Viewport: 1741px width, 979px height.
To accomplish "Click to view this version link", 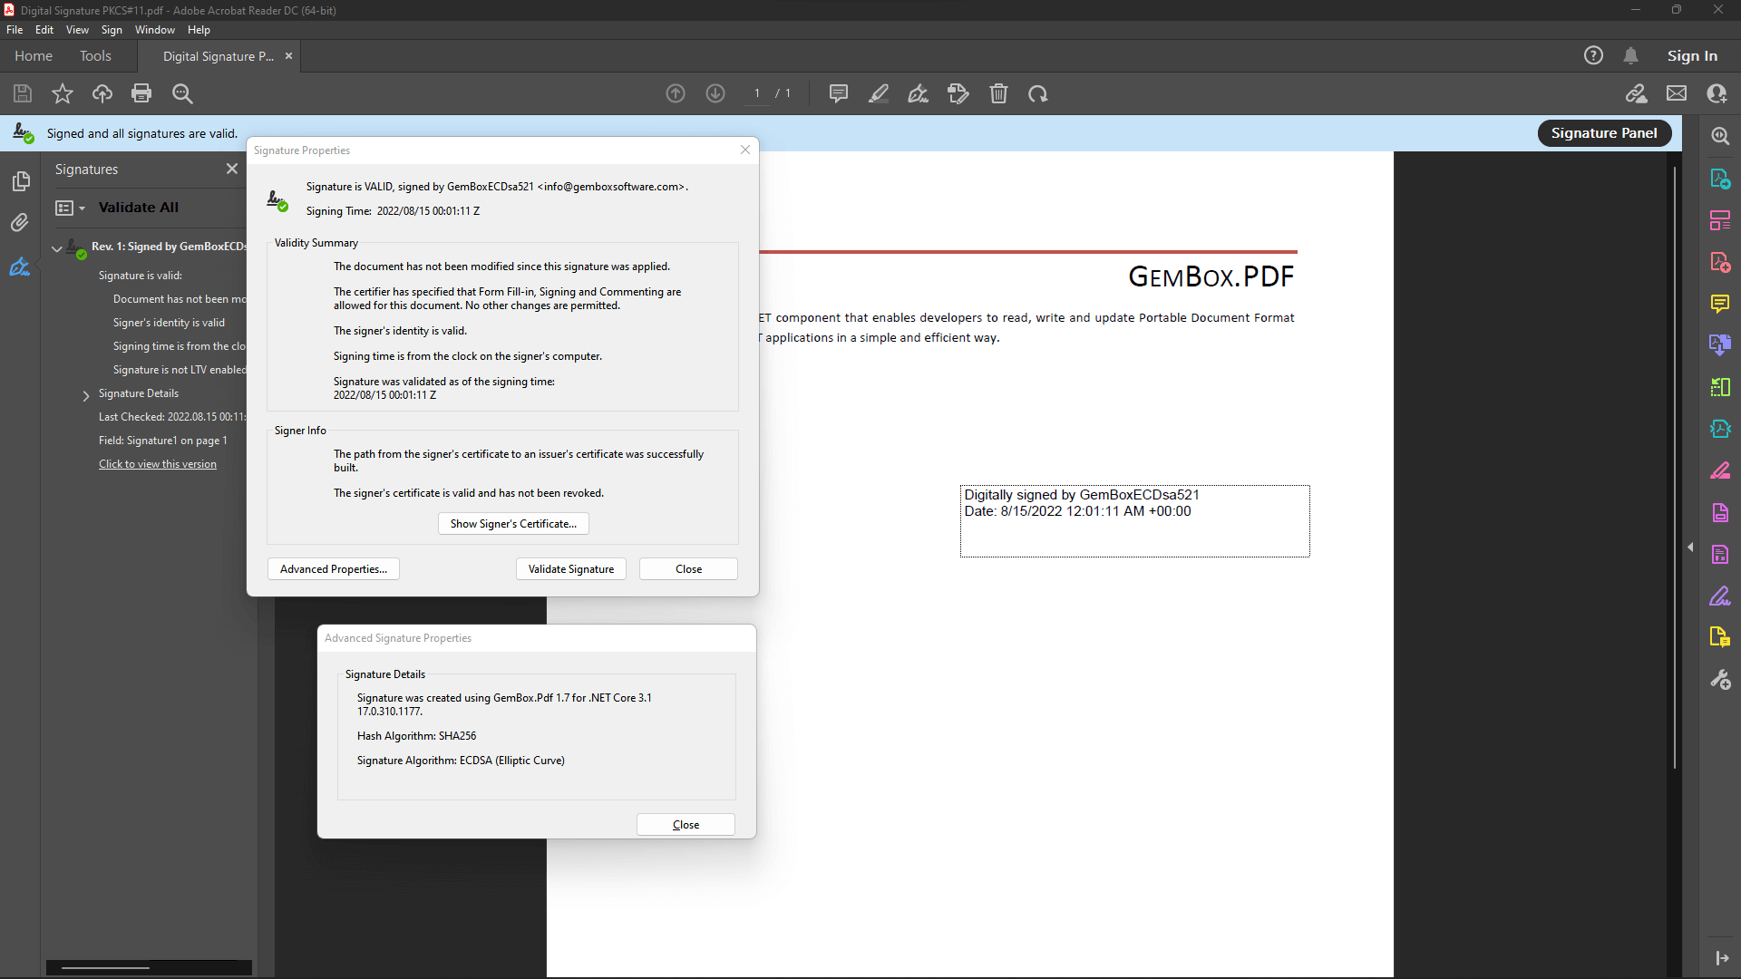I will point(157,464).
